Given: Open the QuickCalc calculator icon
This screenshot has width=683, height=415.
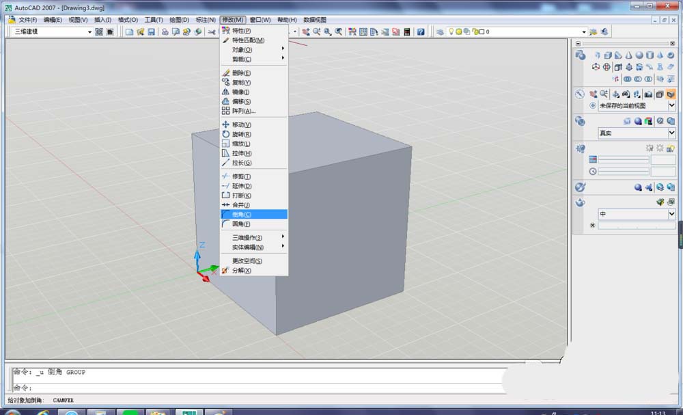Looking at the screenshot, I should [407, 32].
